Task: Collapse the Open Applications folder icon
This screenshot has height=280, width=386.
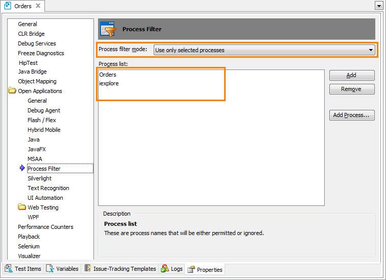Action: coord(12,90)
